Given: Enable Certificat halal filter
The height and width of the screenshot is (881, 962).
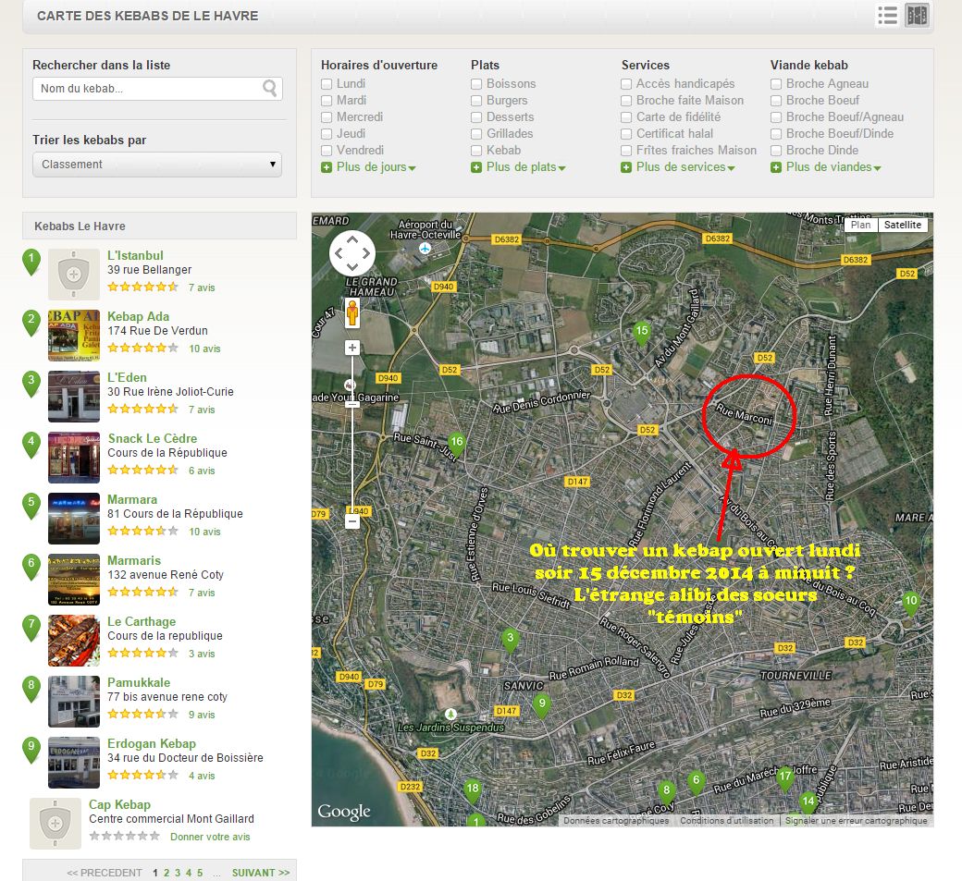Looking at the screenshot, I should pos(626,134).
